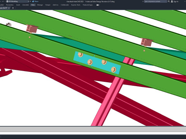Image resolution: width=186 pixels, height=139 pixels.
Task: Click the Sign In user icon
Action: tap(172, 2)
